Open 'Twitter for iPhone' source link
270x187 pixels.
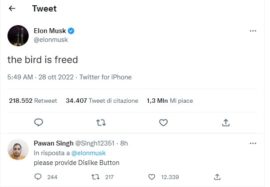(x=105, y=77)
